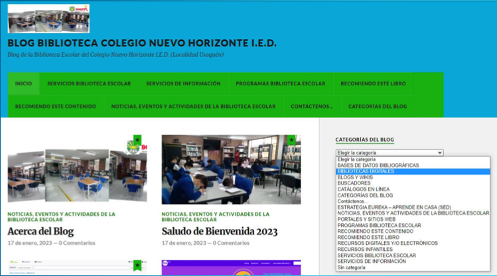Click category link above Saludo de Bienvenida 2023
The width and height of the screenshot is (497, 276).
click(216, 217)
